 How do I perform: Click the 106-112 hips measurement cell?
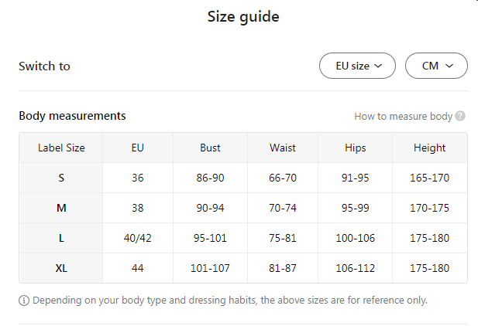pyautogui.click(x=356, y=268)
